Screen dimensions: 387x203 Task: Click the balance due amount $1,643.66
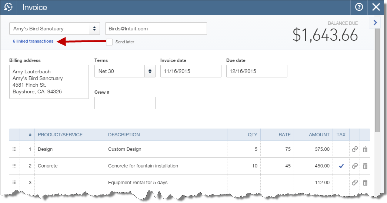tap(325, 35)
